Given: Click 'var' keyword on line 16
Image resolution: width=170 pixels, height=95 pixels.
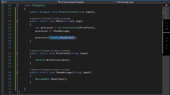Looking at the screenshot, I should pyautogui.click(x=37, y=28).
